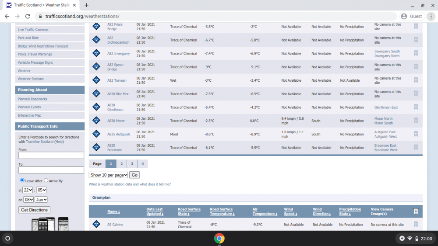This screenshot has width=438, height=246.
Task: Open the hour dropdown showing 22
Action: click(x=28, y=190)
